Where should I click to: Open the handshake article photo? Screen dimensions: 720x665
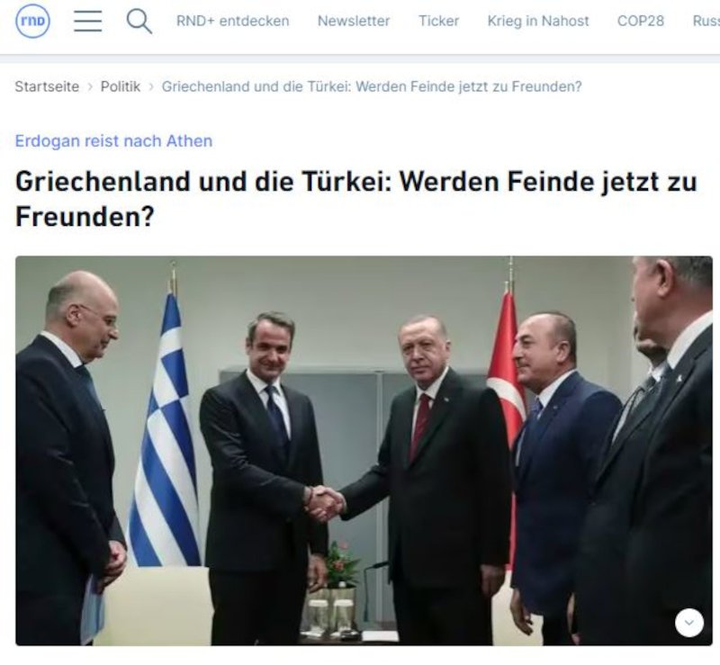[x=364, y=451]
